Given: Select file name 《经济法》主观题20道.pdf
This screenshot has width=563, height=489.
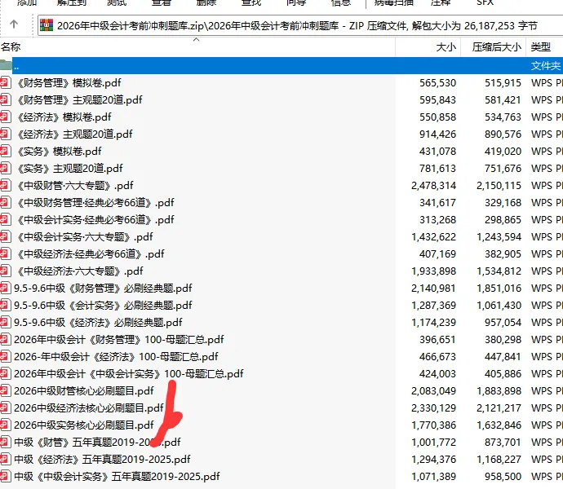Looking at the screenshot, I should point(75,134).
